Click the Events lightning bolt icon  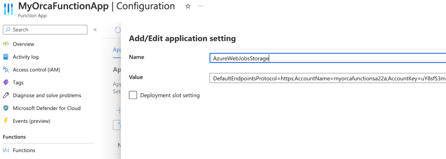pos(6,121)
